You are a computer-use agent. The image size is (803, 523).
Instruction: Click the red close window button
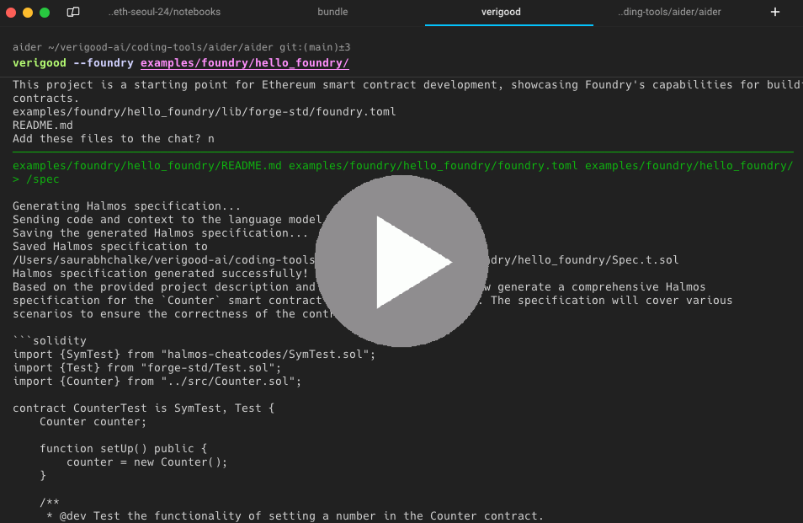pos(11,13)
